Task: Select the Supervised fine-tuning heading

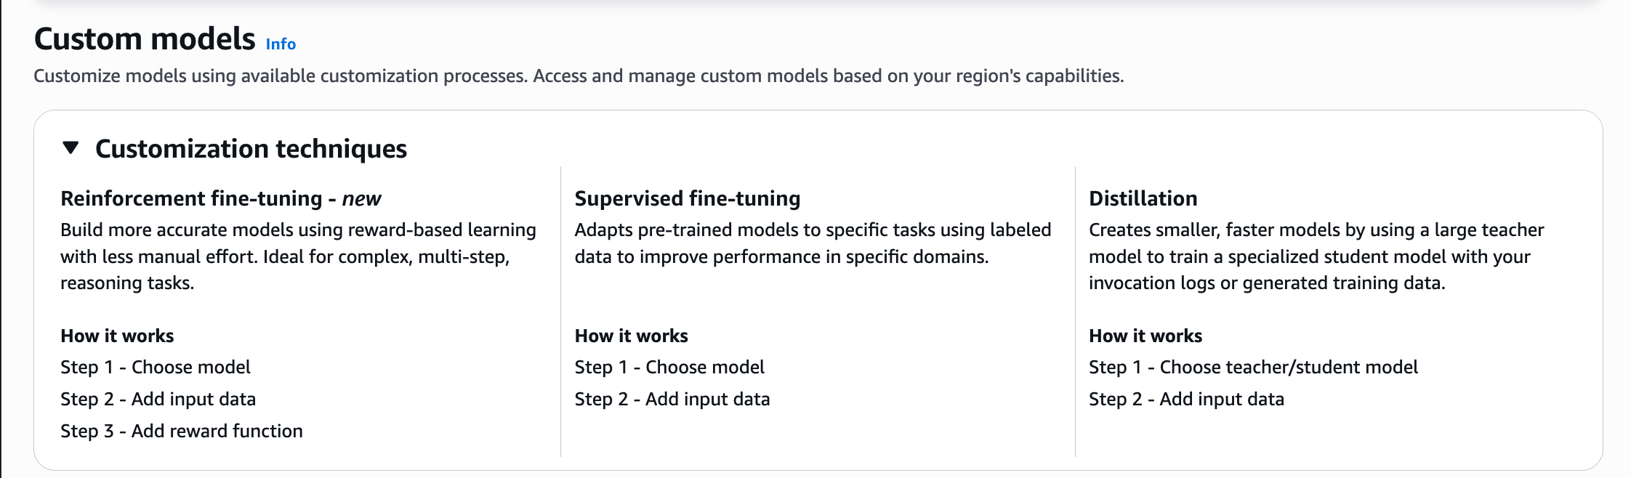Action: [x=687, y=198]
